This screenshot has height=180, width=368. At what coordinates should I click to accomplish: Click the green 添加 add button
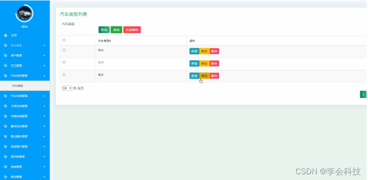[116, 30]
